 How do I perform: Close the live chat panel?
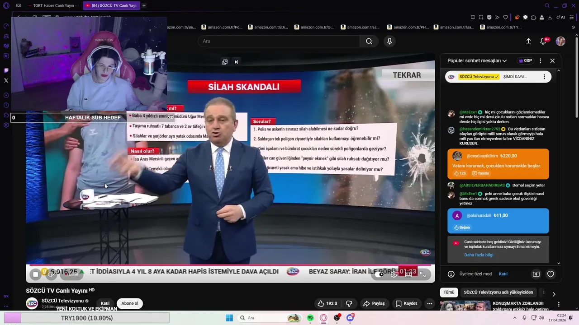pyautogui.click(x=552, y=60)
